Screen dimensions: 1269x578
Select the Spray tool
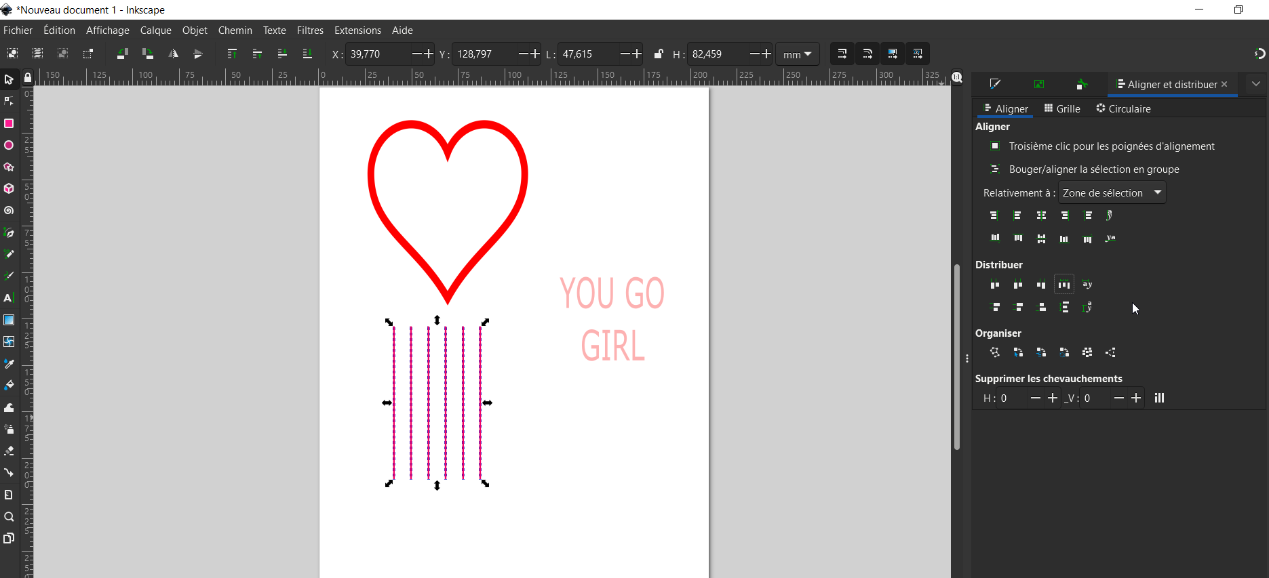tap(9, 429)
